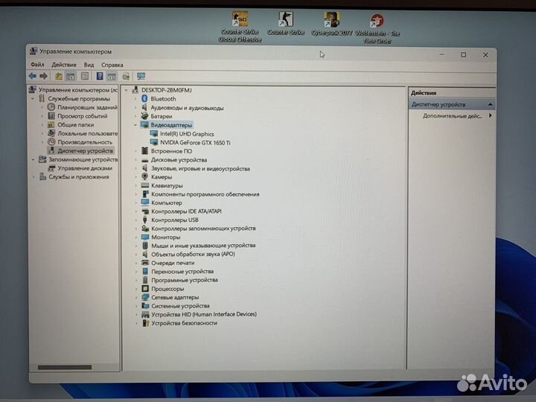Collapse the Видеоадаптеры category

pos(135,125)
